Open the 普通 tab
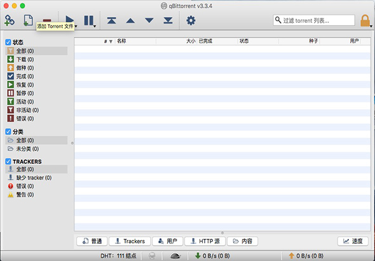375x261 pixels. (x=92, y=241)
